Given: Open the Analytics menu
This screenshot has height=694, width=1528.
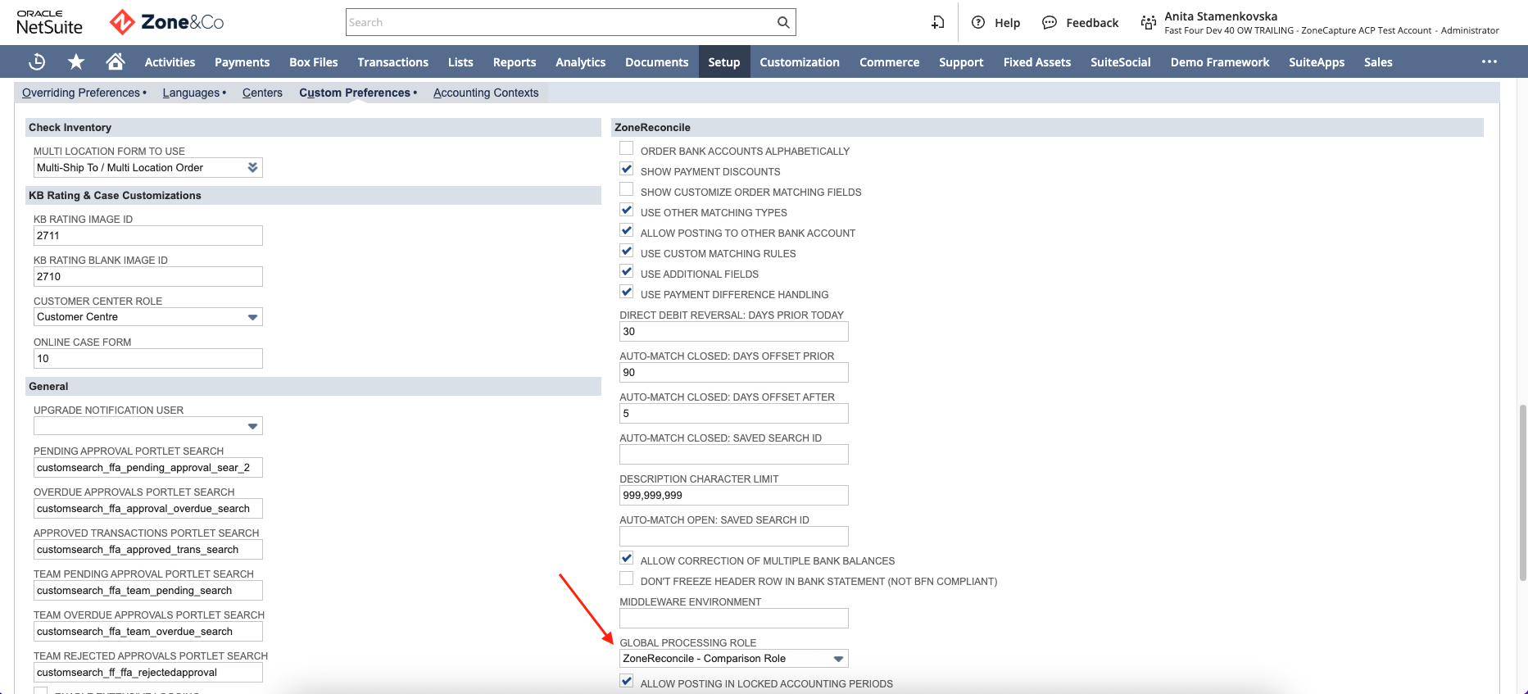Looking at the screenshot, I should click(x=580, y=62).
